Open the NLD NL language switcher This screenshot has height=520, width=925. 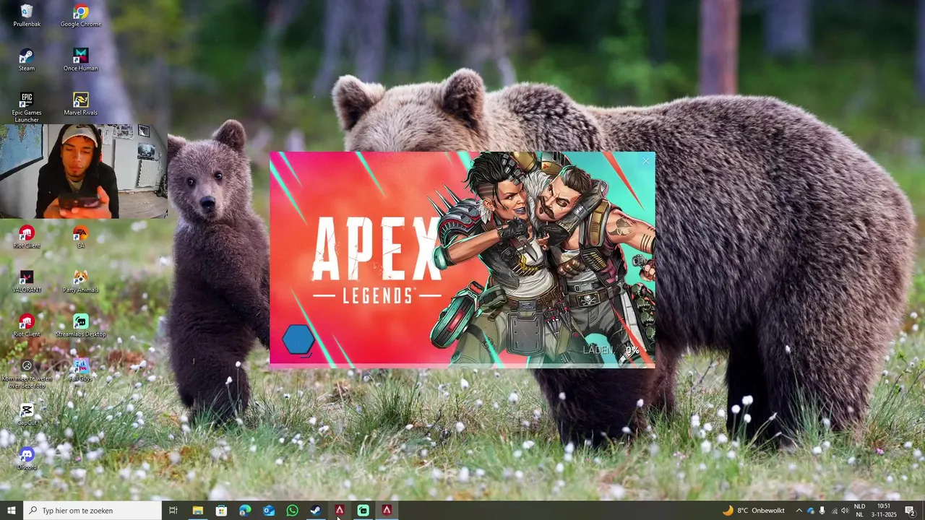[859, 511]
